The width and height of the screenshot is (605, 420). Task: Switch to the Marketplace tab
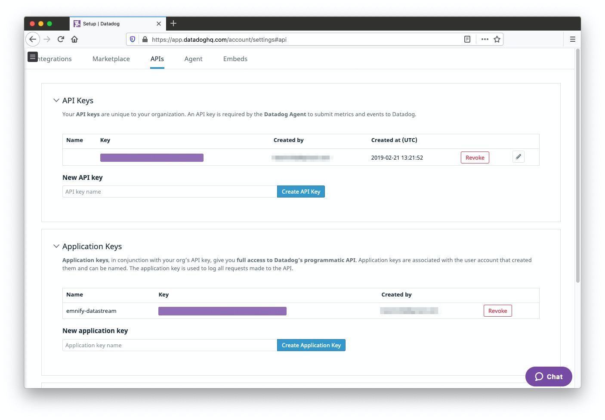tap(111, 59)
